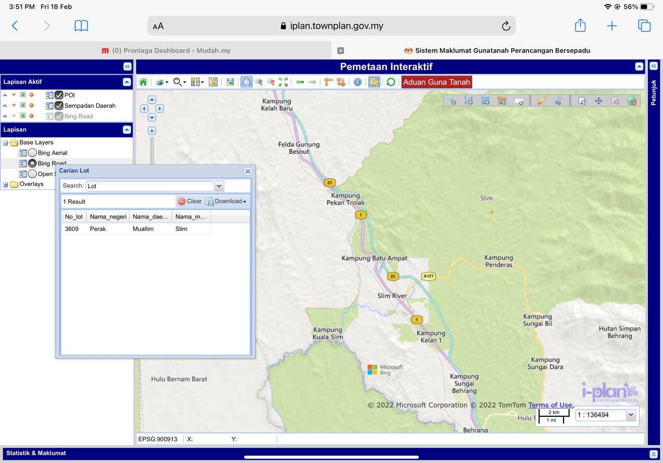Select lot 3609 result row
The image size is (663, 463).
(136, 229)
